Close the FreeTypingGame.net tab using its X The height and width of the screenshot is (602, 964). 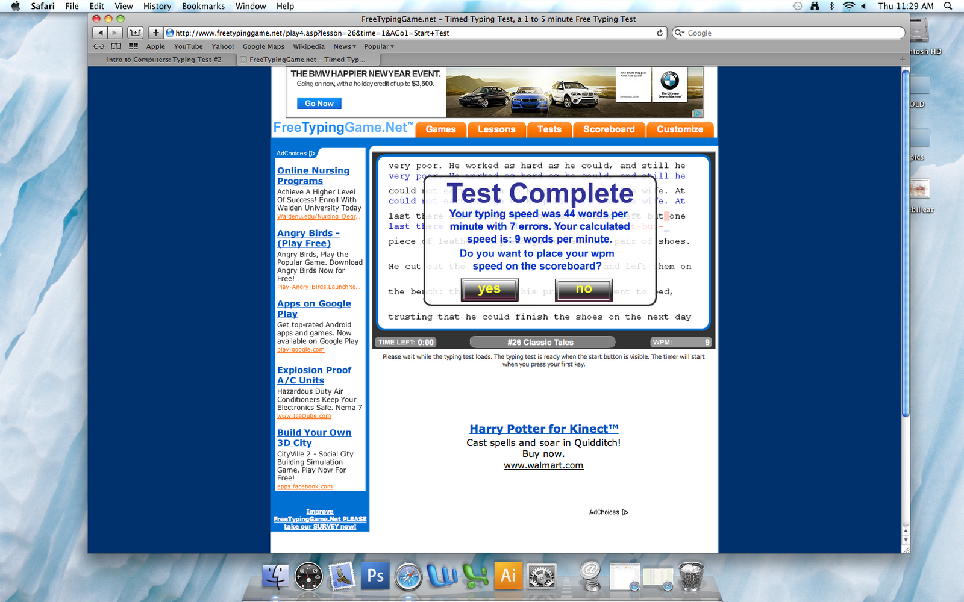click(243, 60)
